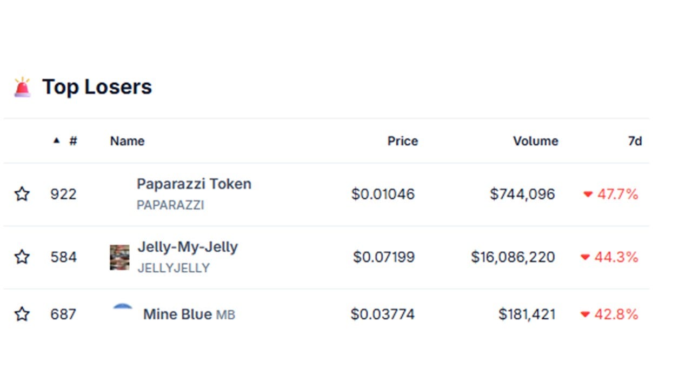This screenshot has height=389, width=692.
Task: Sort by the Name column header
Action: (x=127, y=141)
